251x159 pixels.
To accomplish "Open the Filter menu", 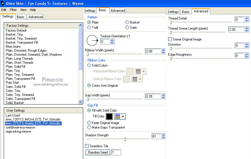I will pos(13,10).
